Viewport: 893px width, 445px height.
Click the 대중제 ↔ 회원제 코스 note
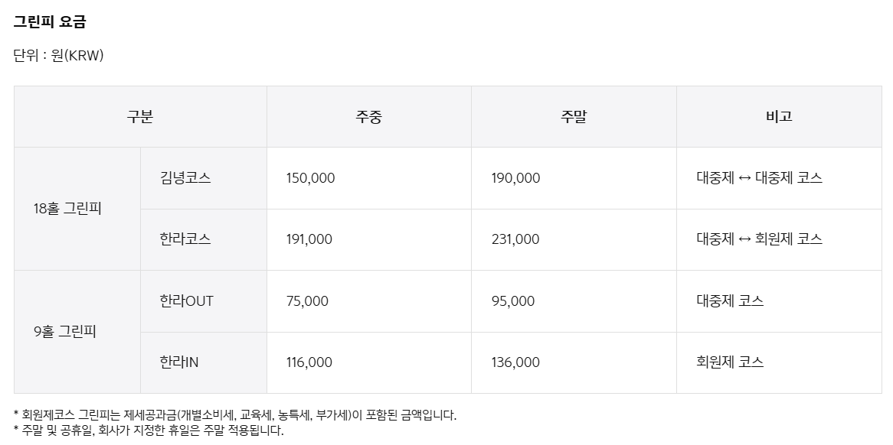pyautogui.click(x=759, y=239)
